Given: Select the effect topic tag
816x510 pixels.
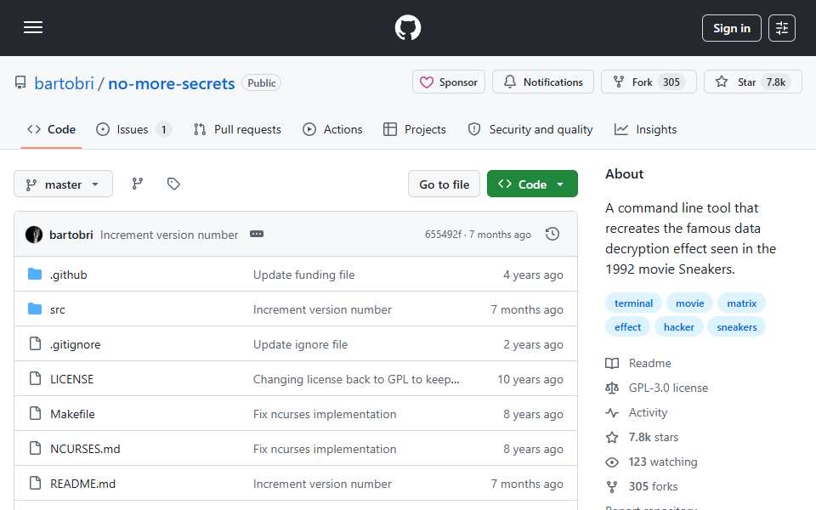Looking at the screenshot, I should (x=627, y=327).
